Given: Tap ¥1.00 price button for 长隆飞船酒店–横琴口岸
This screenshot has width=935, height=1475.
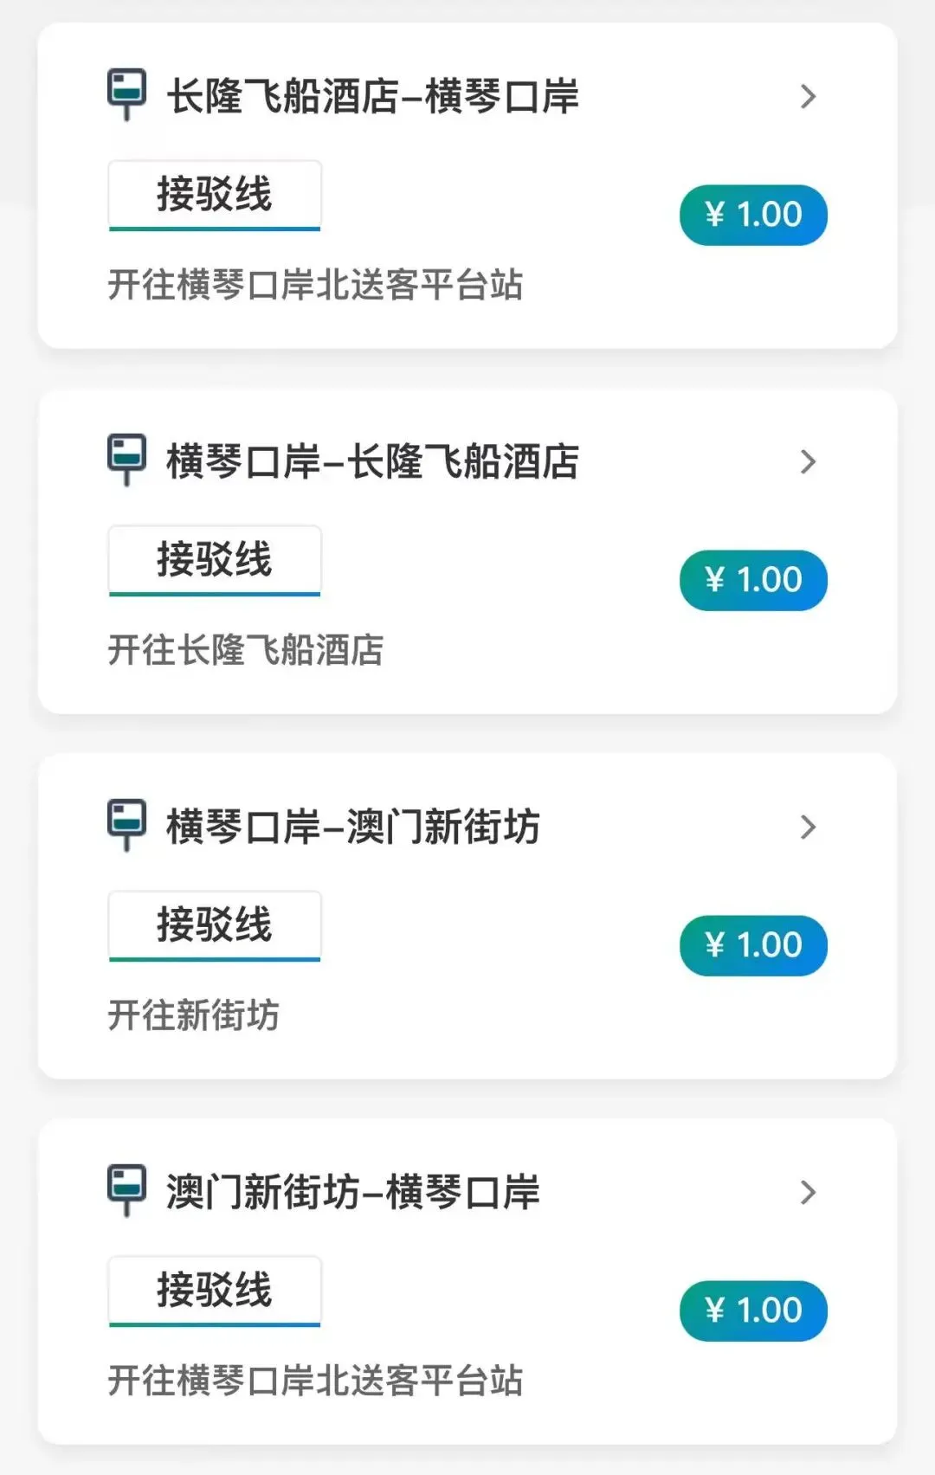Looking at the screenshot, I should 753,215.
